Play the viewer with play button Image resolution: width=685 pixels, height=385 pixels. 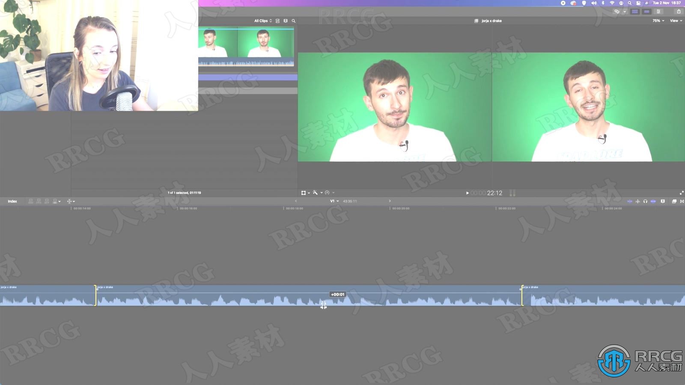(467, 193)
